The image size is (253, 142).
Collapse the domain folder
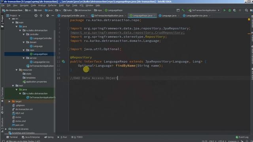pyautogui.click(x=24, y=42)
